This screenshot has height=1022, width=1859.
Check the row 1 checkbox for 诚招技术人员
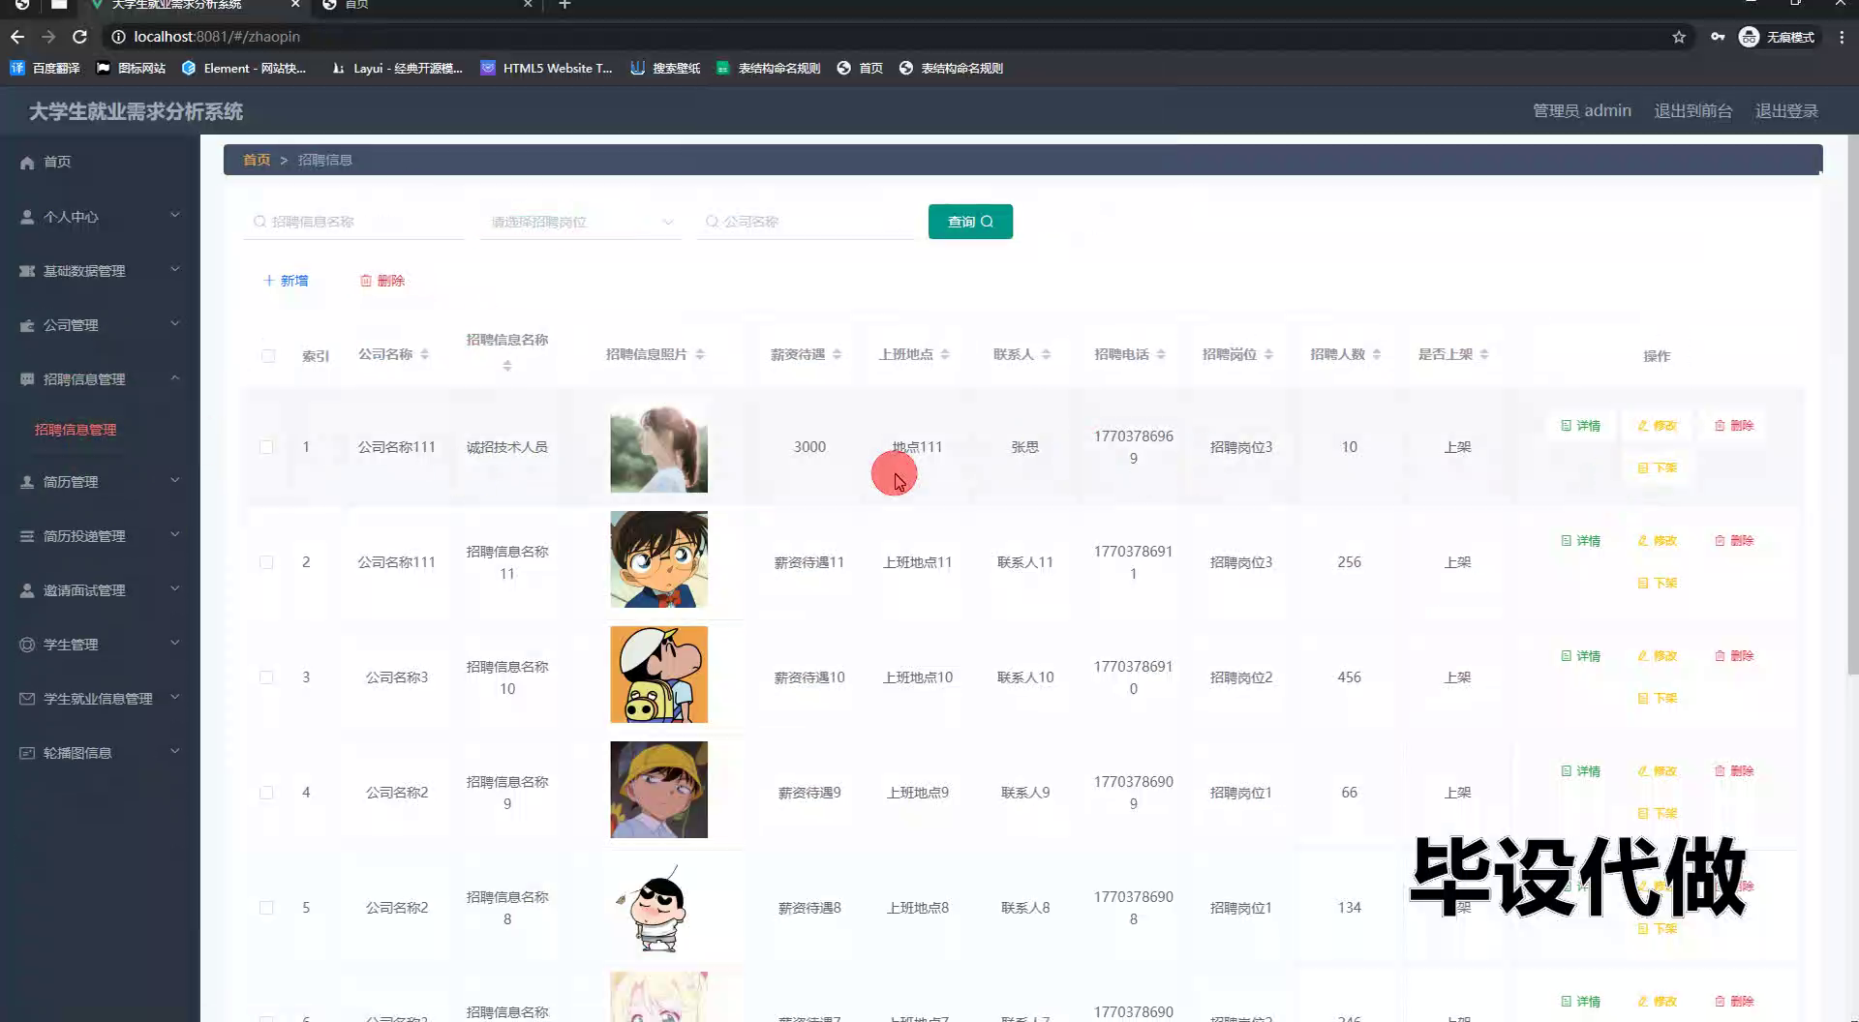[266, 447]
